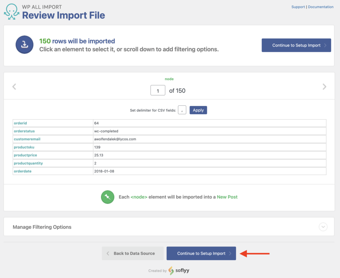This screenshot has width=340, height=278.
Task: Open the Support link
Action: [x=298, y=7]
